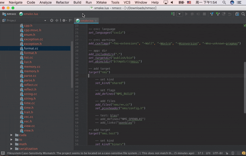Toggle tool window buttons via bottom-left corner icon
This screenshot has width=246, height=156.
(x=3, y=153)
